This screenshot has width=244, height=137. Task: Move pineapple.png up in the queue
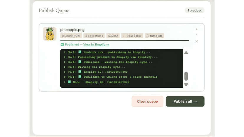point(196,29)
